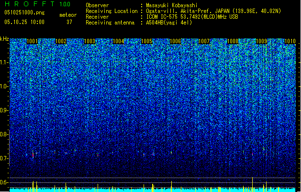Click the 0.6 kHz axis tick label

click(x=4, y=182)
